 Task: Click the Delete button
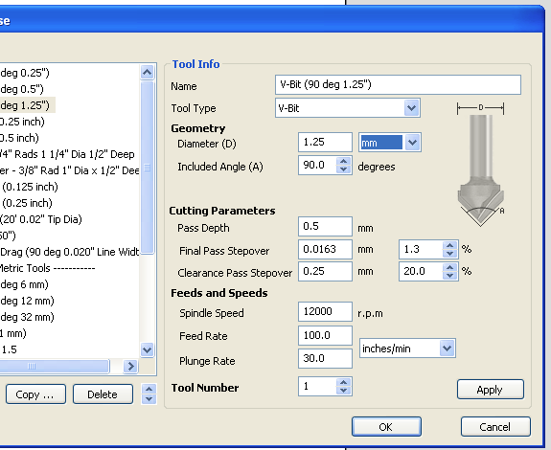coord(103,394)
